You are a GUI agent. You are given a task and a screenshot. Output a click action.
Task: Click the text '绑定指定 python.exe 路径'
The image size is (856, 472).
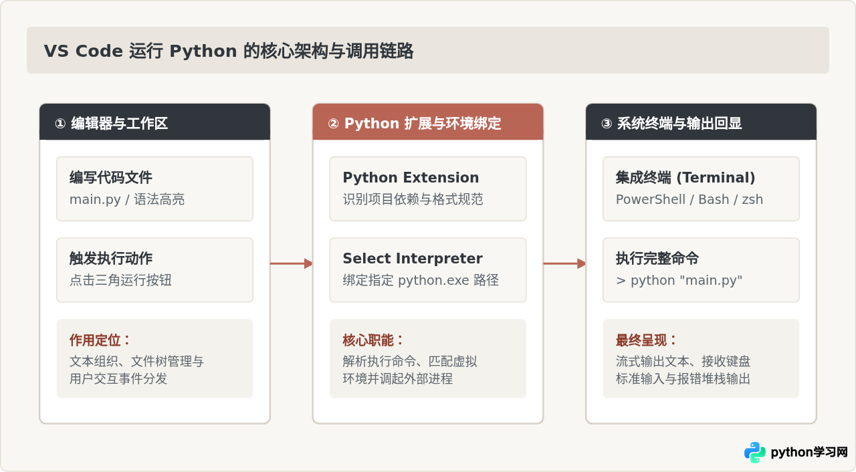tap(421, 280)
